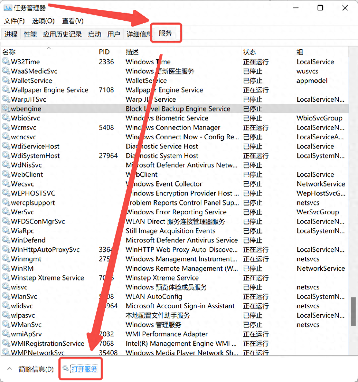This screenshot has width=358, height=382.
Task: Switch to the 进程 tab
Action: point(11,34)
